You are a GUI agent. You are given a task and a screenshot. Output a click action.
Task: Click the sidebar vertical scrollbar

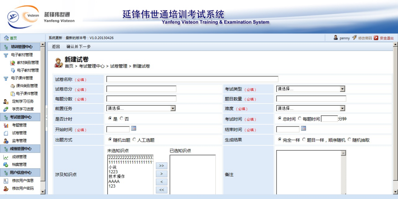[x=43, y=118]
